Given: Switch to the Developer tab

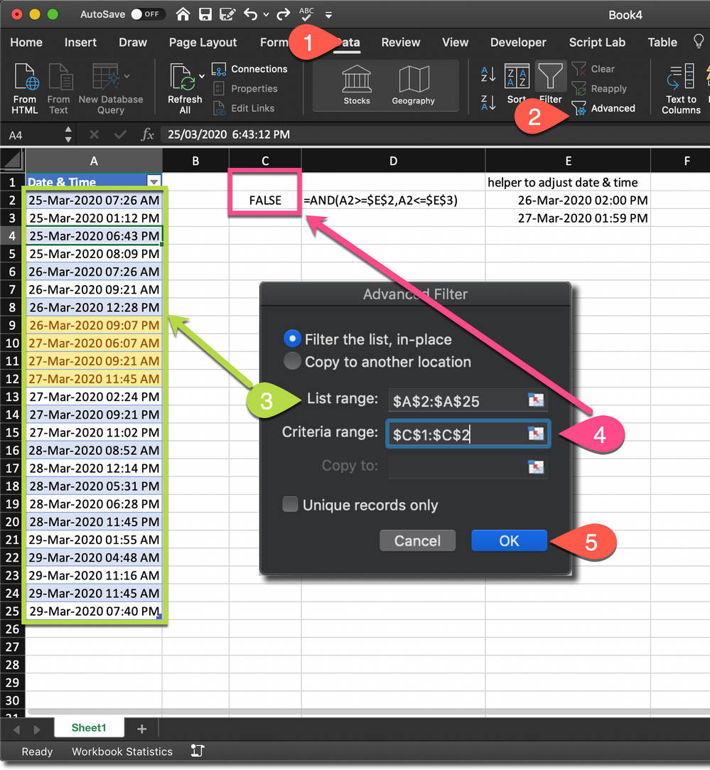Looking at the screenshot, I should pos(518,42).
